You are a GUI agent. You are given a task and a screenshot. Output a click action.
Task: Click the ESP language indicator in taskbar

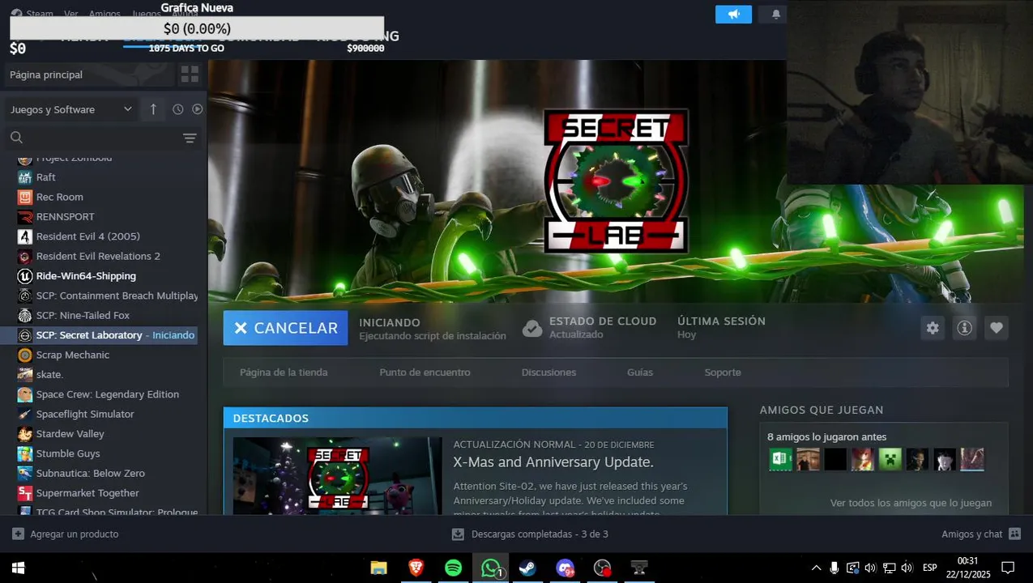pos(930,568)
